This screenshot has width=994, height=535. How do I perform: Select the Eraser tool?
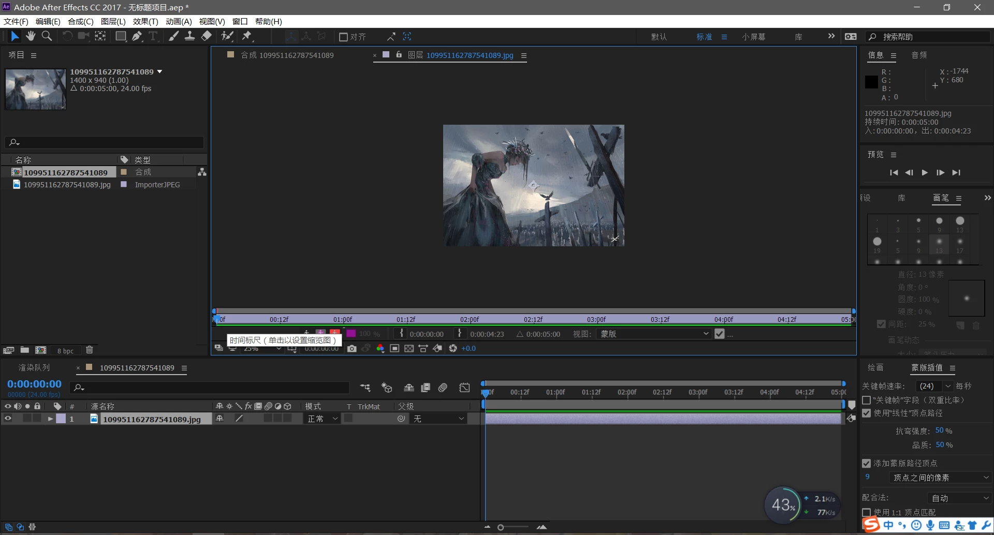206,36
